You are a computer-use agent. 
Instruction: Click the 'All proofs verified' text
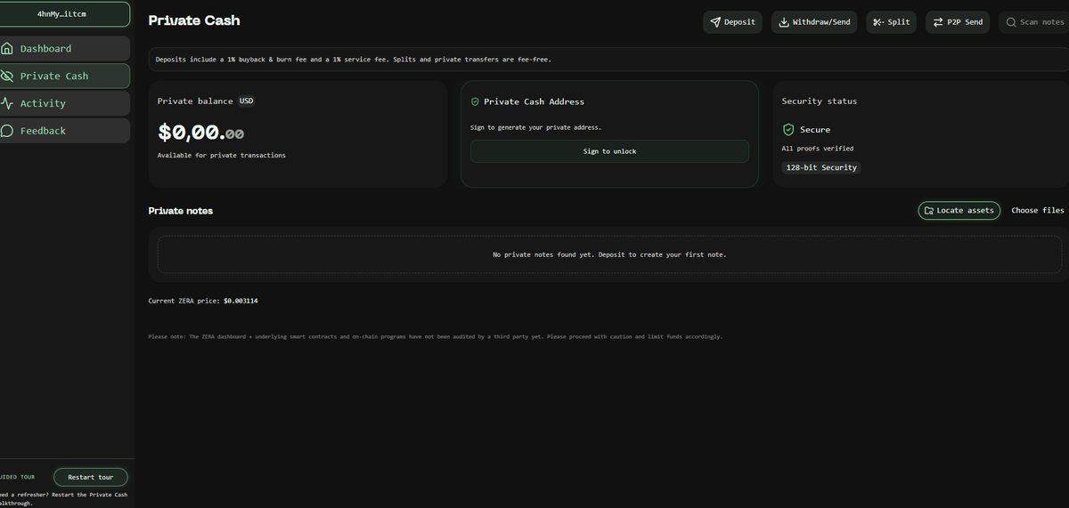[x=817, y=149]
